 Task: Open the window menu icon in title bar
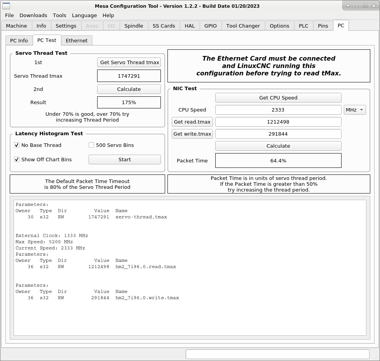(6, 6)
